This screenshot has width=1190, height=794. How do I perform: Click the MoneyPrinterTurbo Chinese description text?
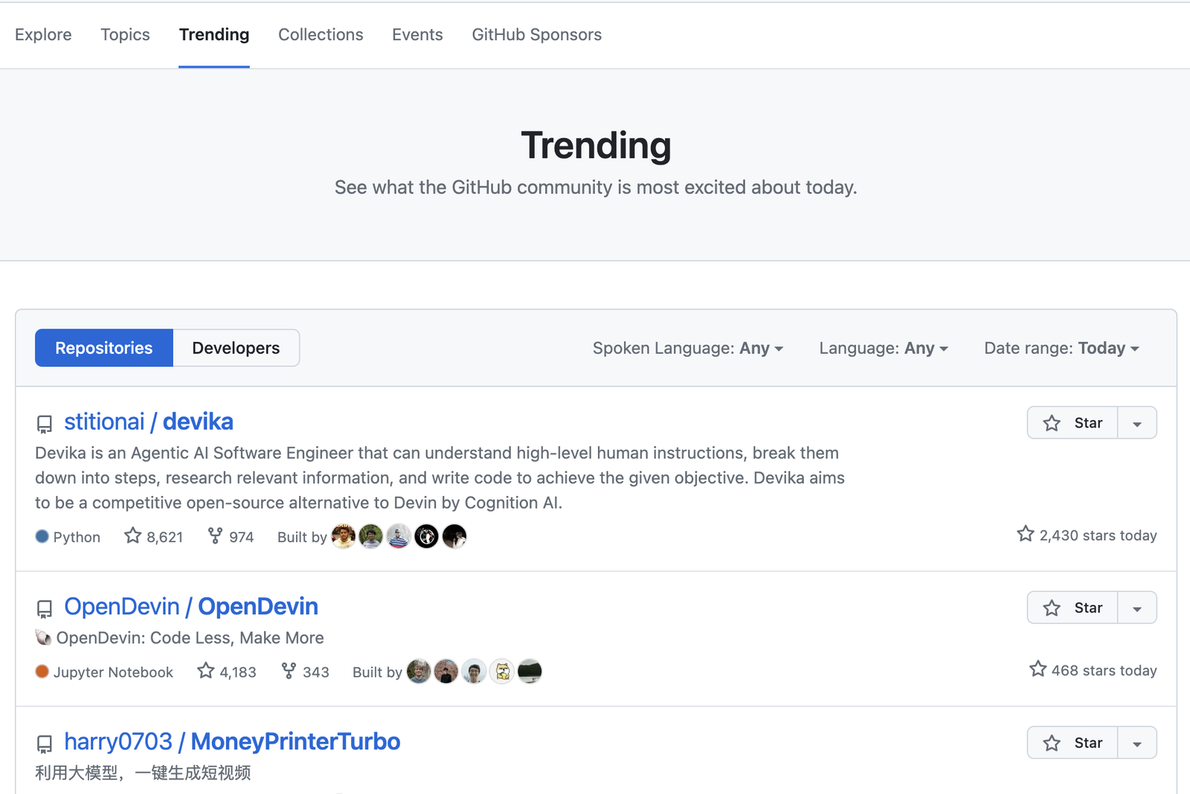pos(143,773)
